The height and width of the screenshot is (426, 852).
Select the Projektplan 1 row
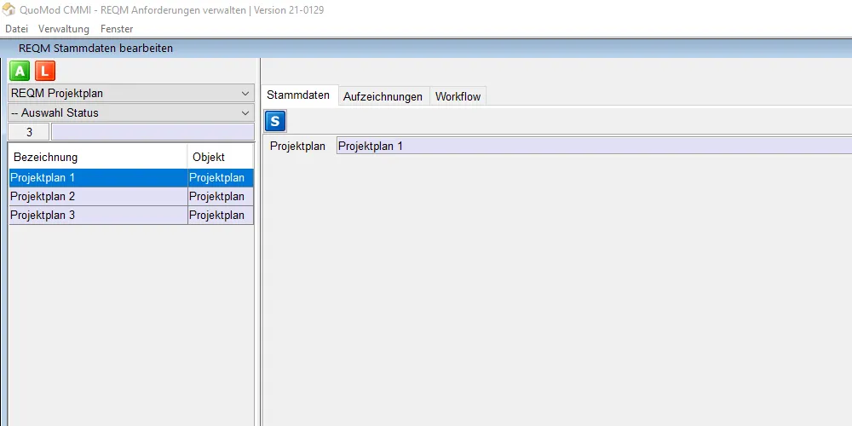point(97,178)
